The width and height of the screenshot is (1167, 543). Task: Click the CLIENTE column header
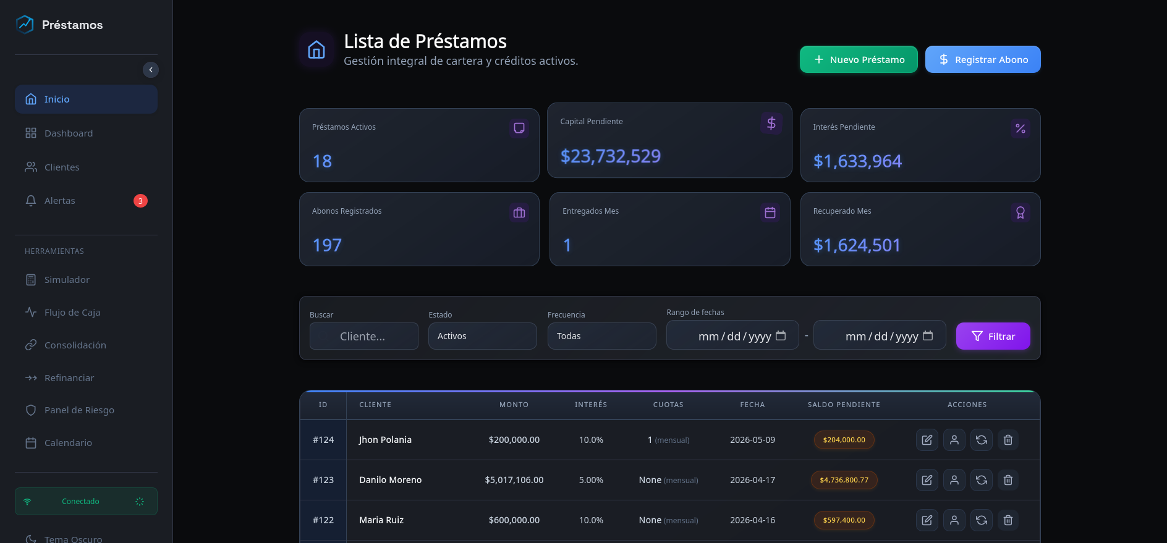[375, 405]
